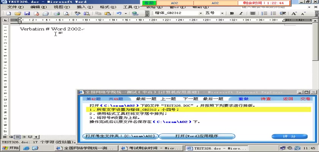Viewport: 319px width, 152px height.
Task: Click the green 看题 button at top
Action: (149, 3)
